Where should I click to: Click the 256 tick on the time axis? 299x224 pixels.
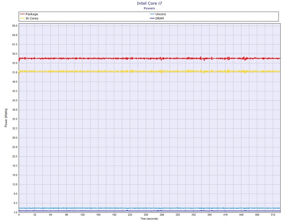click(x=146, y=215)
